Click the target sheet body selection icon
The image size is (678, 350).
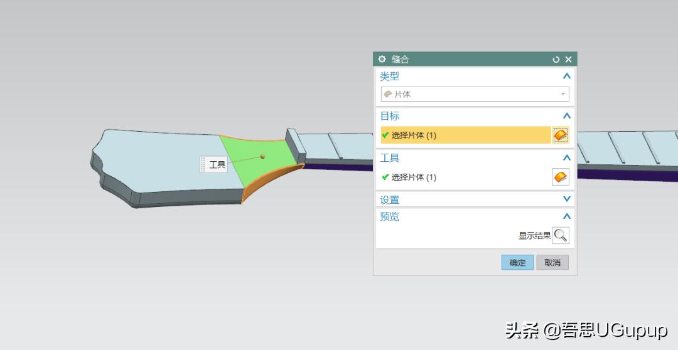561,135
